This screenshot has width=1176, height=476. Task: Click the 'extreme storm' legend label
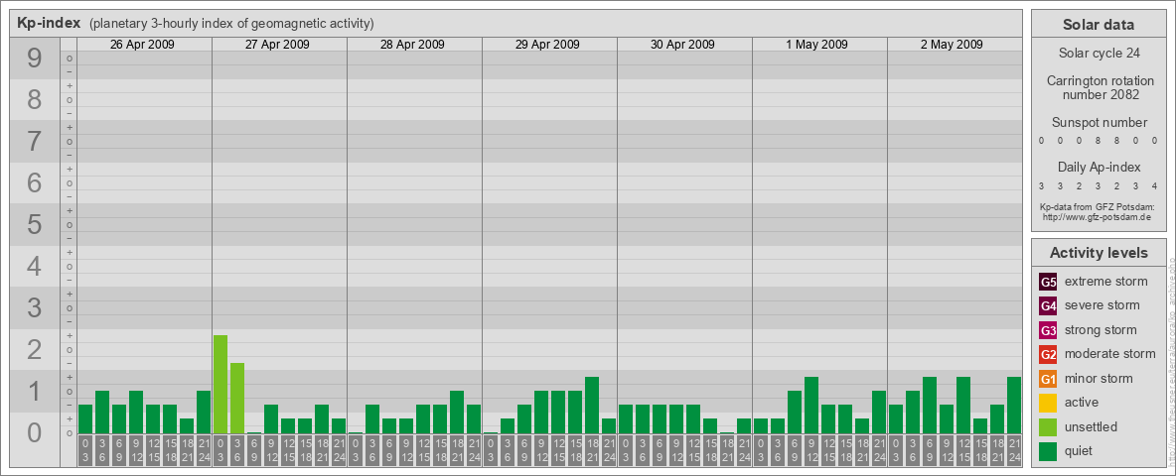(1106, 282)
